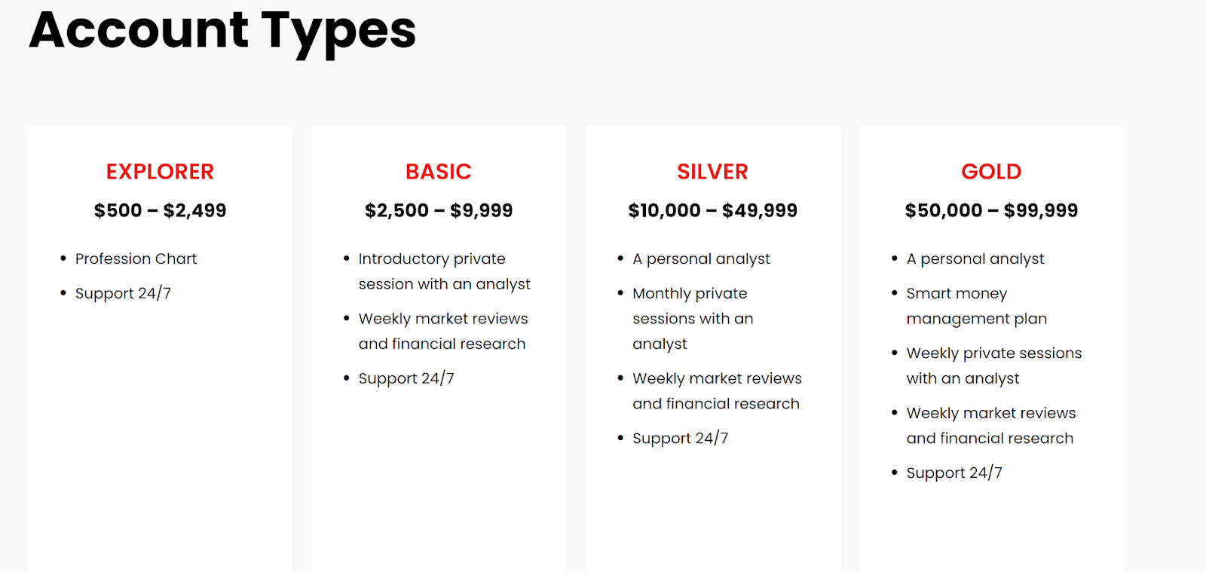This screenshot has width=1206, height=572.
Task: Click the $500 – $2,499 price range
Action: (160, 210)
